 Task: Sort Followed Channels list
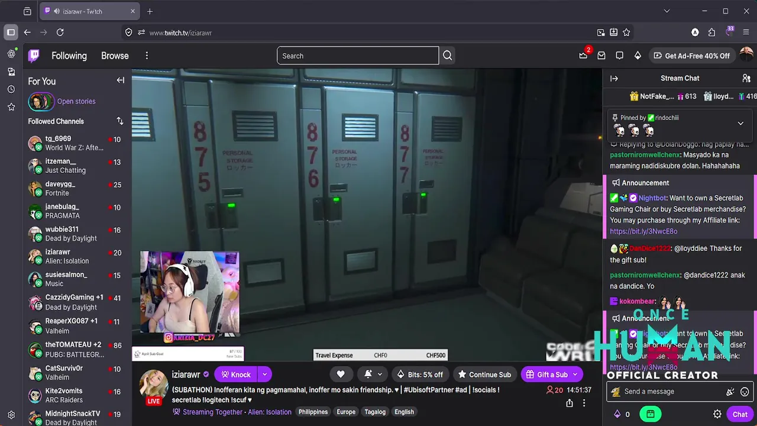120,121
